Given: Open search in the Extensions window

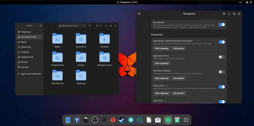Looking at the screenshot, I should coord(139,14).
